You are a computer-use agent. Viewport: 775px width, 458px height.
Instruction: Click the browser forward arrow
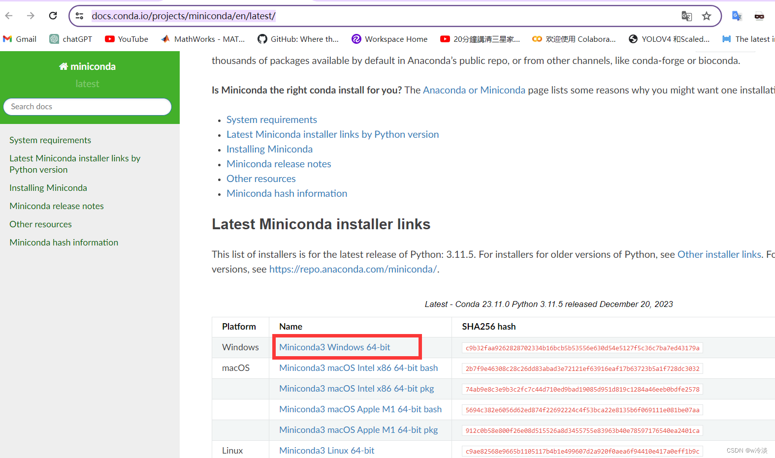[31, 16]
